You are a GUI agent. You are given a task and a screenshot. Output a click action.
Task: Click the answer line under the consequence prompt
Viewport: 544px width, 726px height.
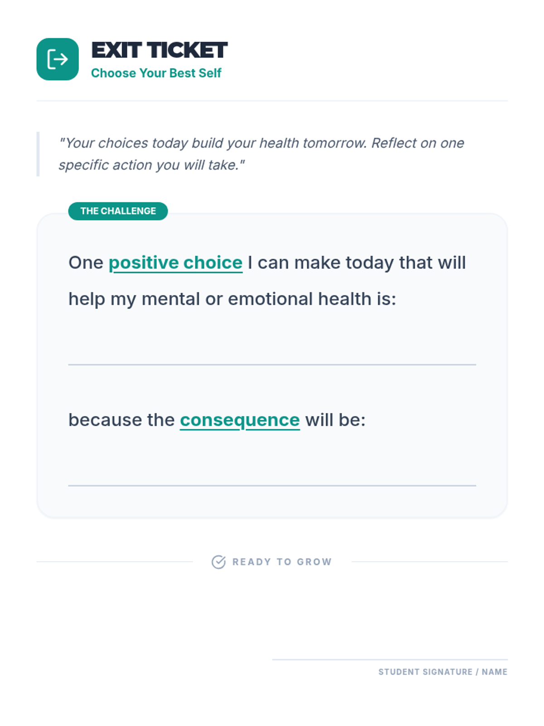coord(272,485)
